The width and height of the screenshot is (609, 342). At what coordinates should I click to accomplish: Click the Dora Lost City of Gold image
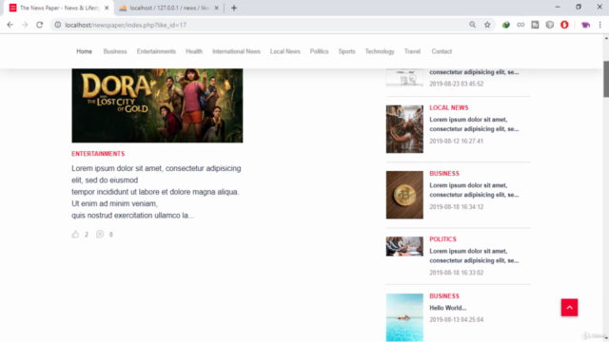click(157, 105)
